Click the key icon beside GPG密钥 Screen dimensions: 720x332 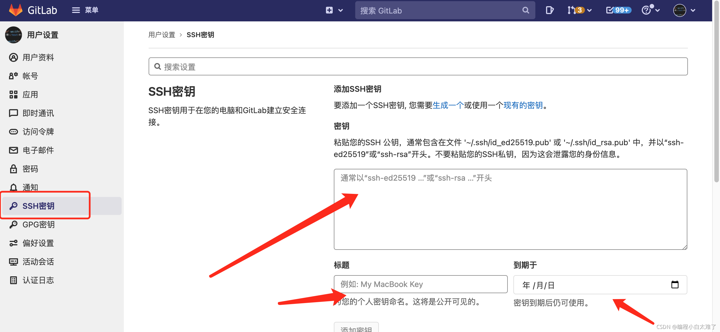(x=13, y=225)
